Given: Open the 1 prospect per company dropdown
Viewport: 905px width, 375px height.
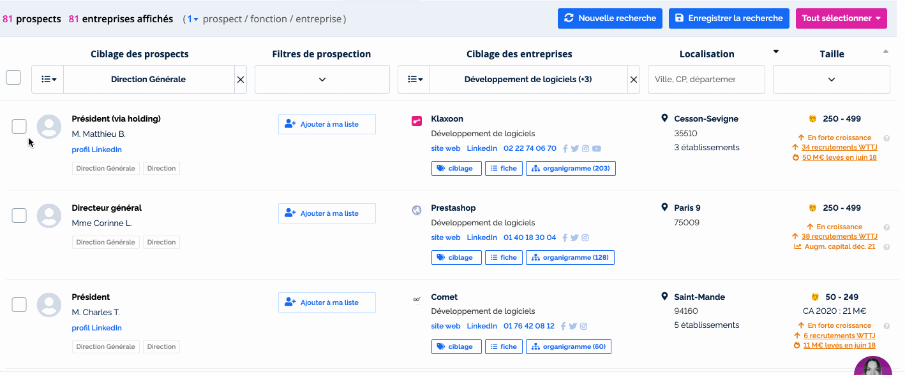Looking at the screenshot, I should (192, 19).
